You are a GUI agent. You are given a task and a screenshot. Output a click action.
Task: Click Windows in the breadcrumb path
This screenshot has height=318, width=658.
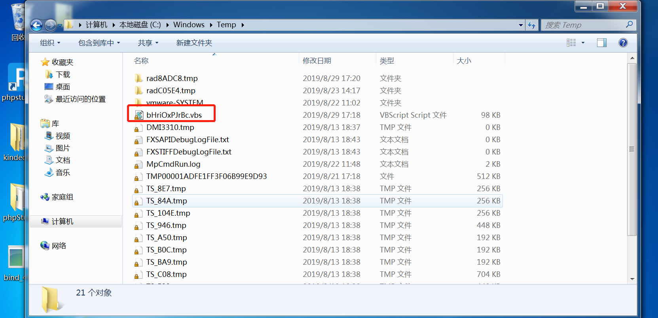pos(189,24)
